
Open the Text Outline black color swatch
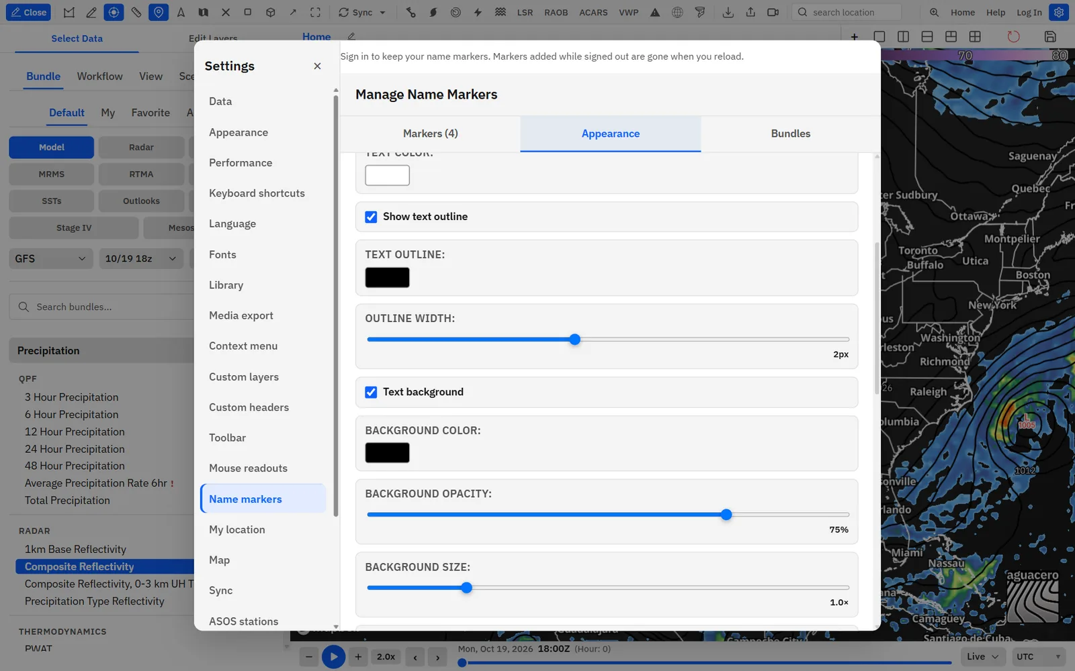pos(387,277)
